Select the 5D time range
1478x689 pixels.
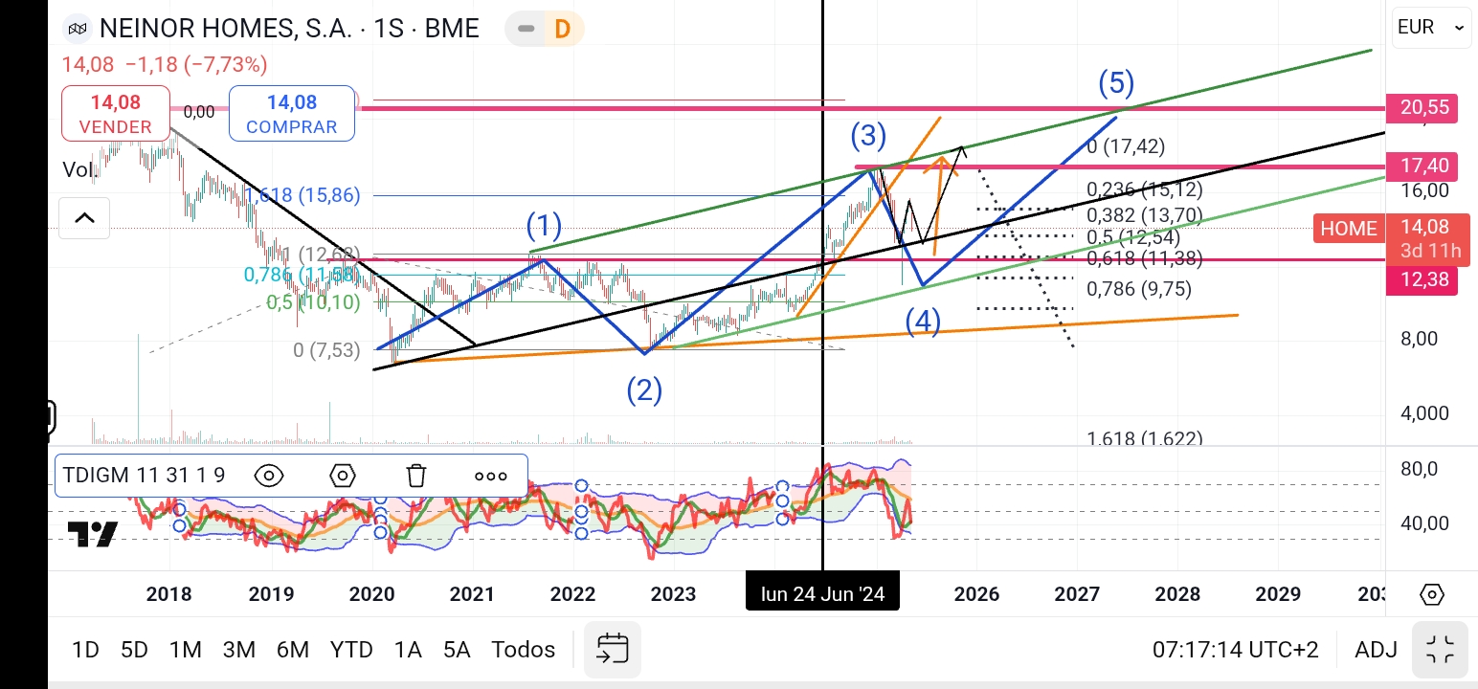click(134, 650)
